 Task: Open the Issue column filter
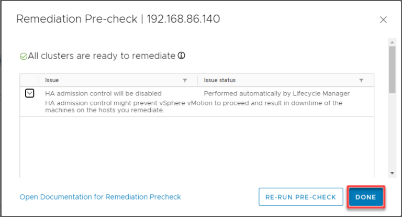point(184,80)
